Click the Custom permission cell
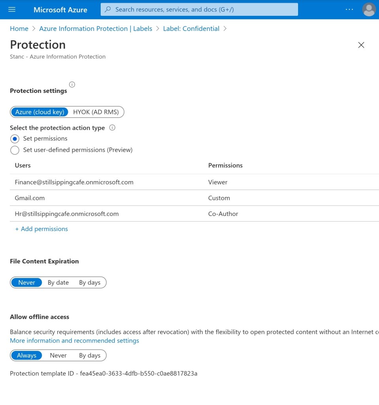Screen dimensions: 379x405 (219, 198)
